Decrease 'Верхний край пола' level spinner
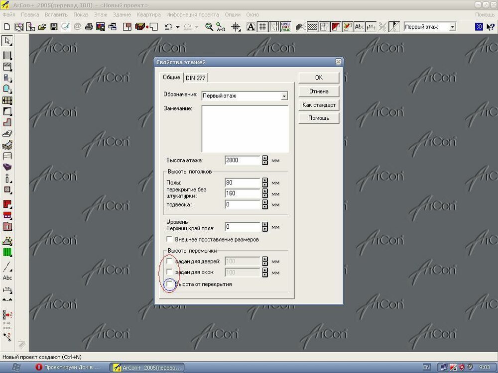 tap(265, 229)
